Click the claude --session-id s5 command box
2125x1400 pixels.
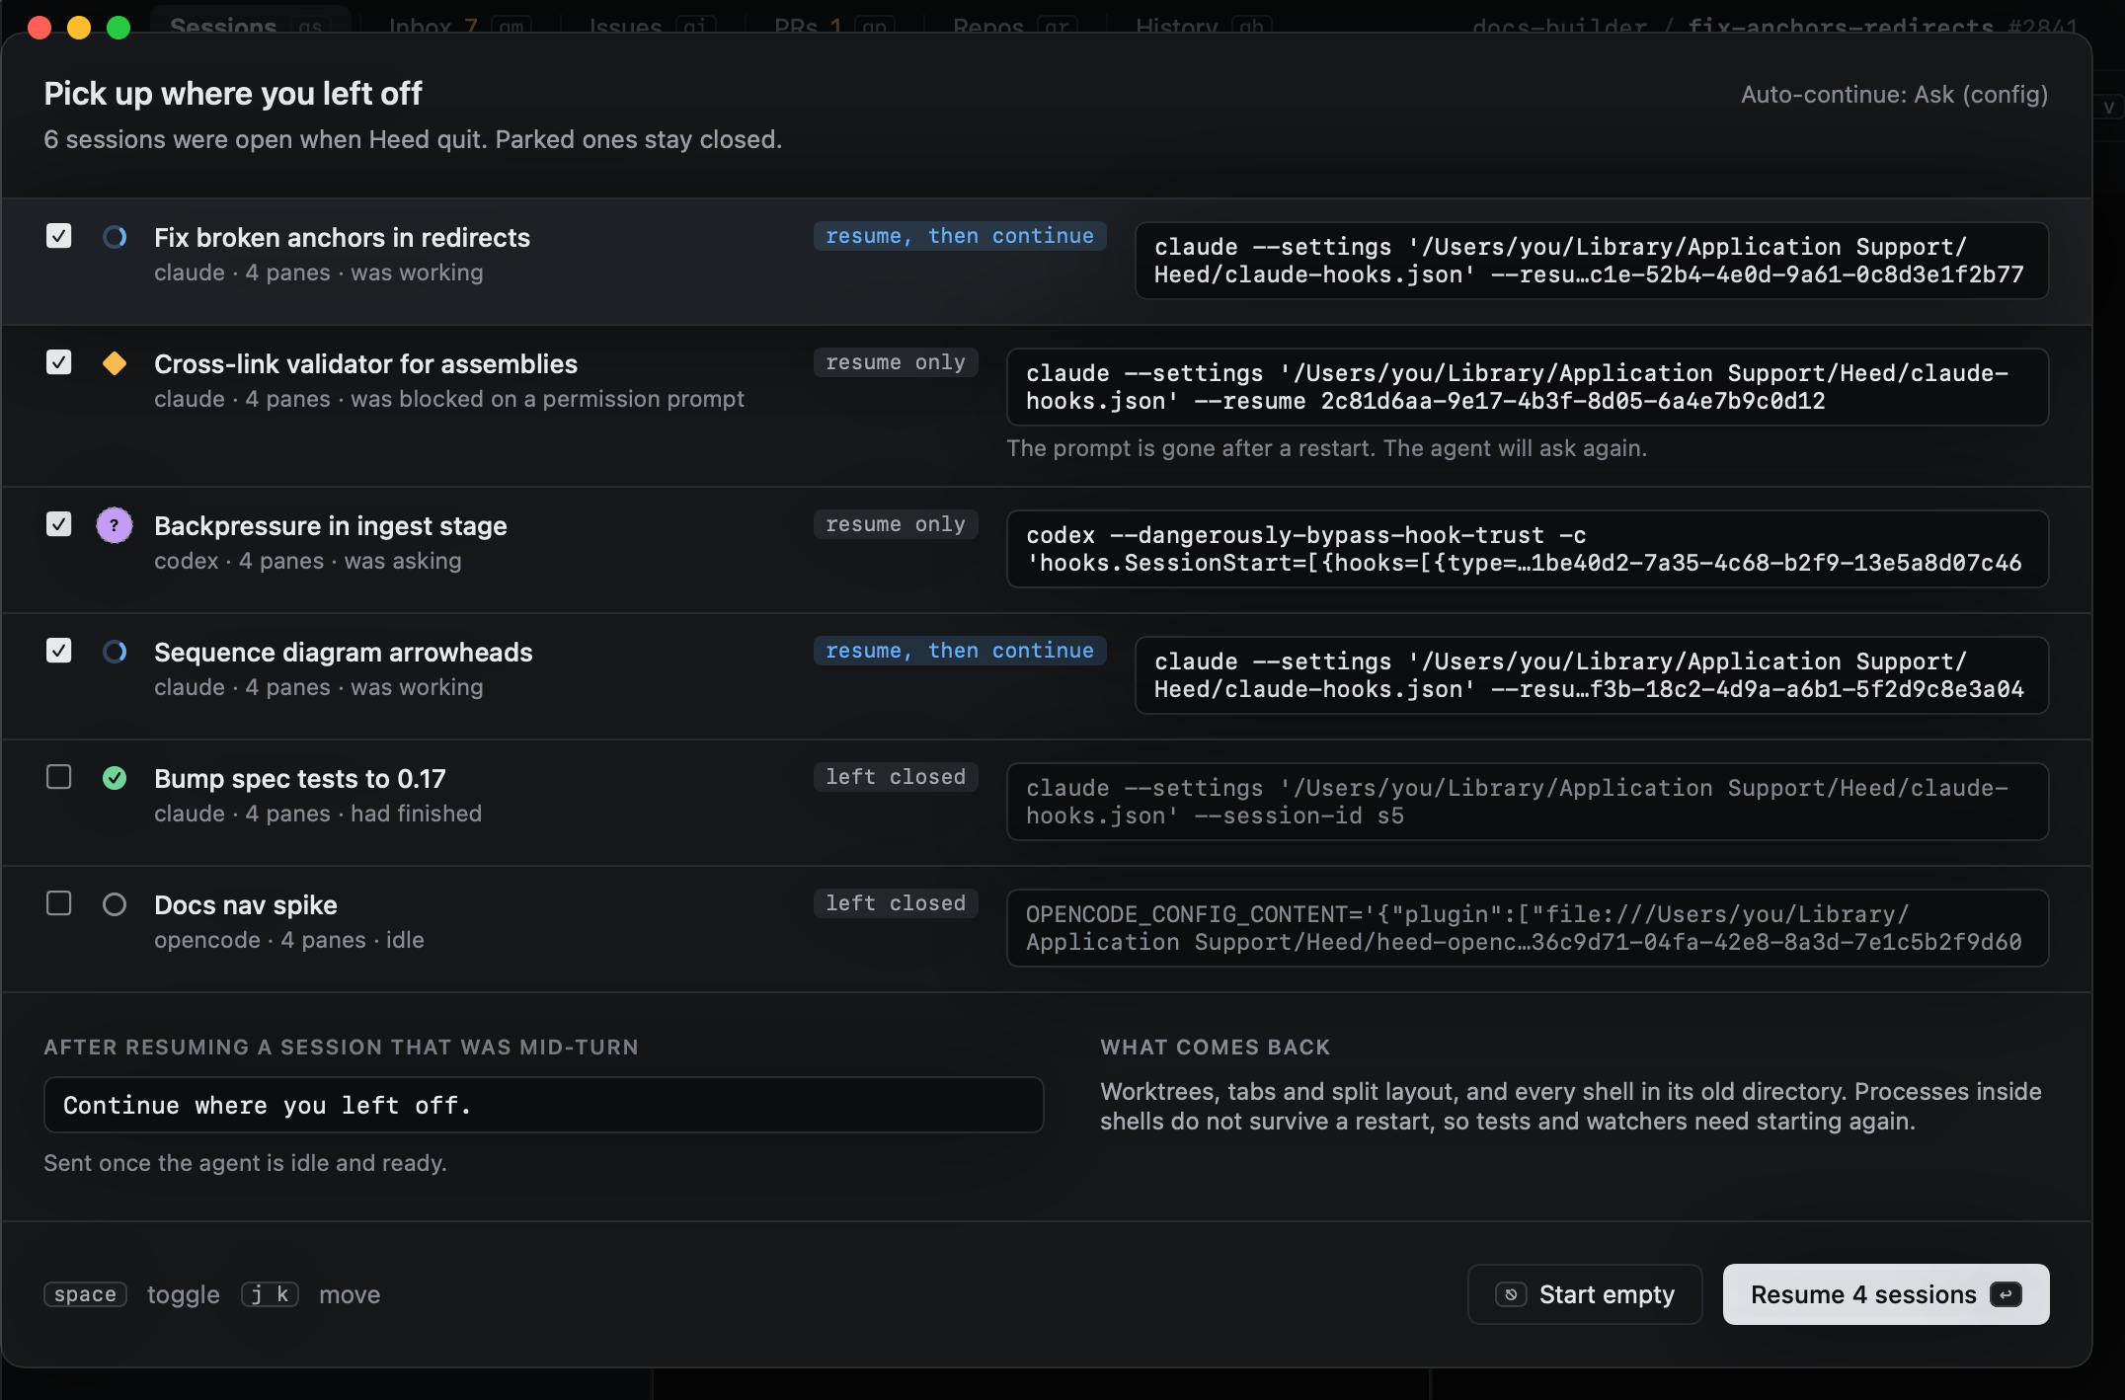click(x=1528, y=802)
